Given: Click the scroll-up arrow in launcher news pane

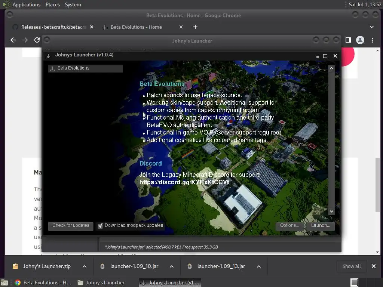Looking at the screenshot, I should pos(331,68).
